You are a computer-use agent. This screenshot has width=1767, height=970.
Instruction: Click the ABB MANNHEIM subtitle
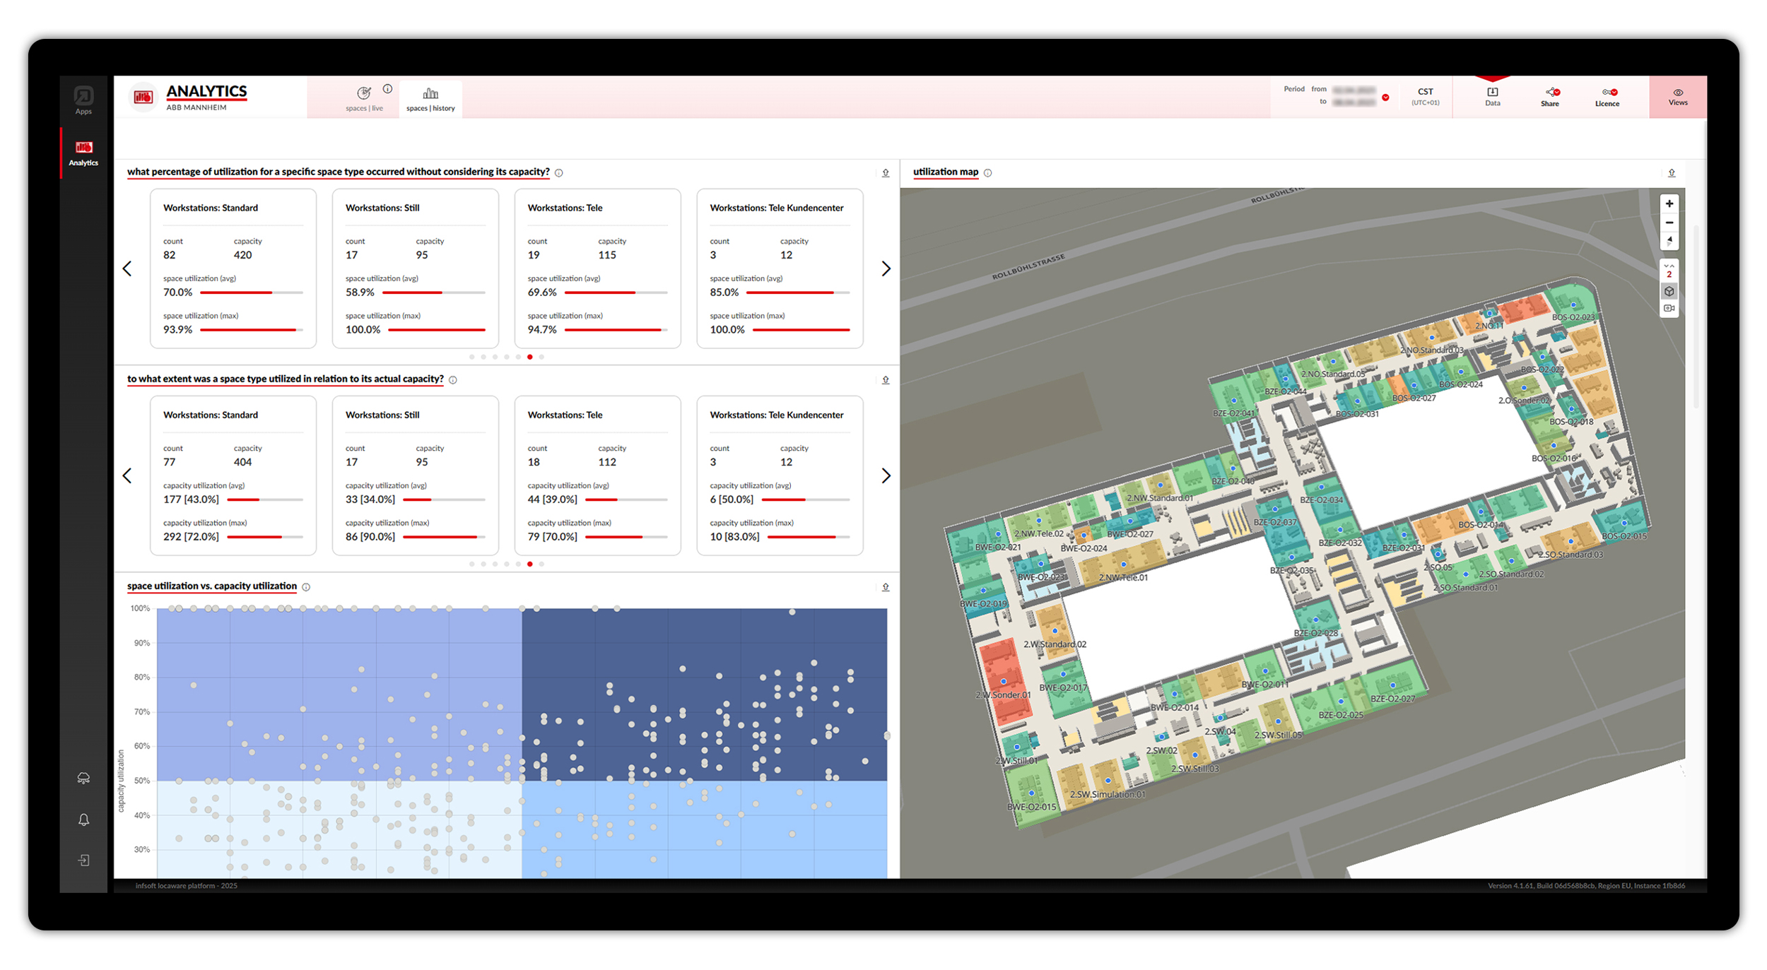(x=196, y=107)
